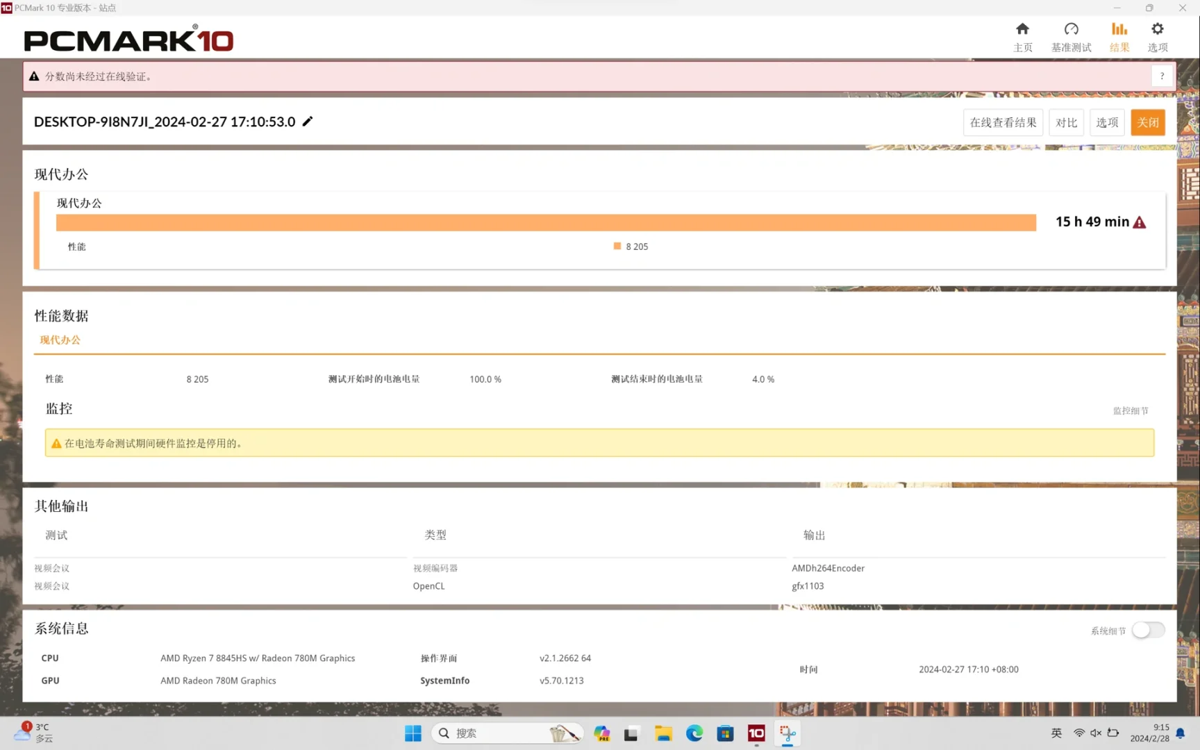Open the 结果 results chart icon
Screen dimensions: 1200x750
(x=1119, y=29)
